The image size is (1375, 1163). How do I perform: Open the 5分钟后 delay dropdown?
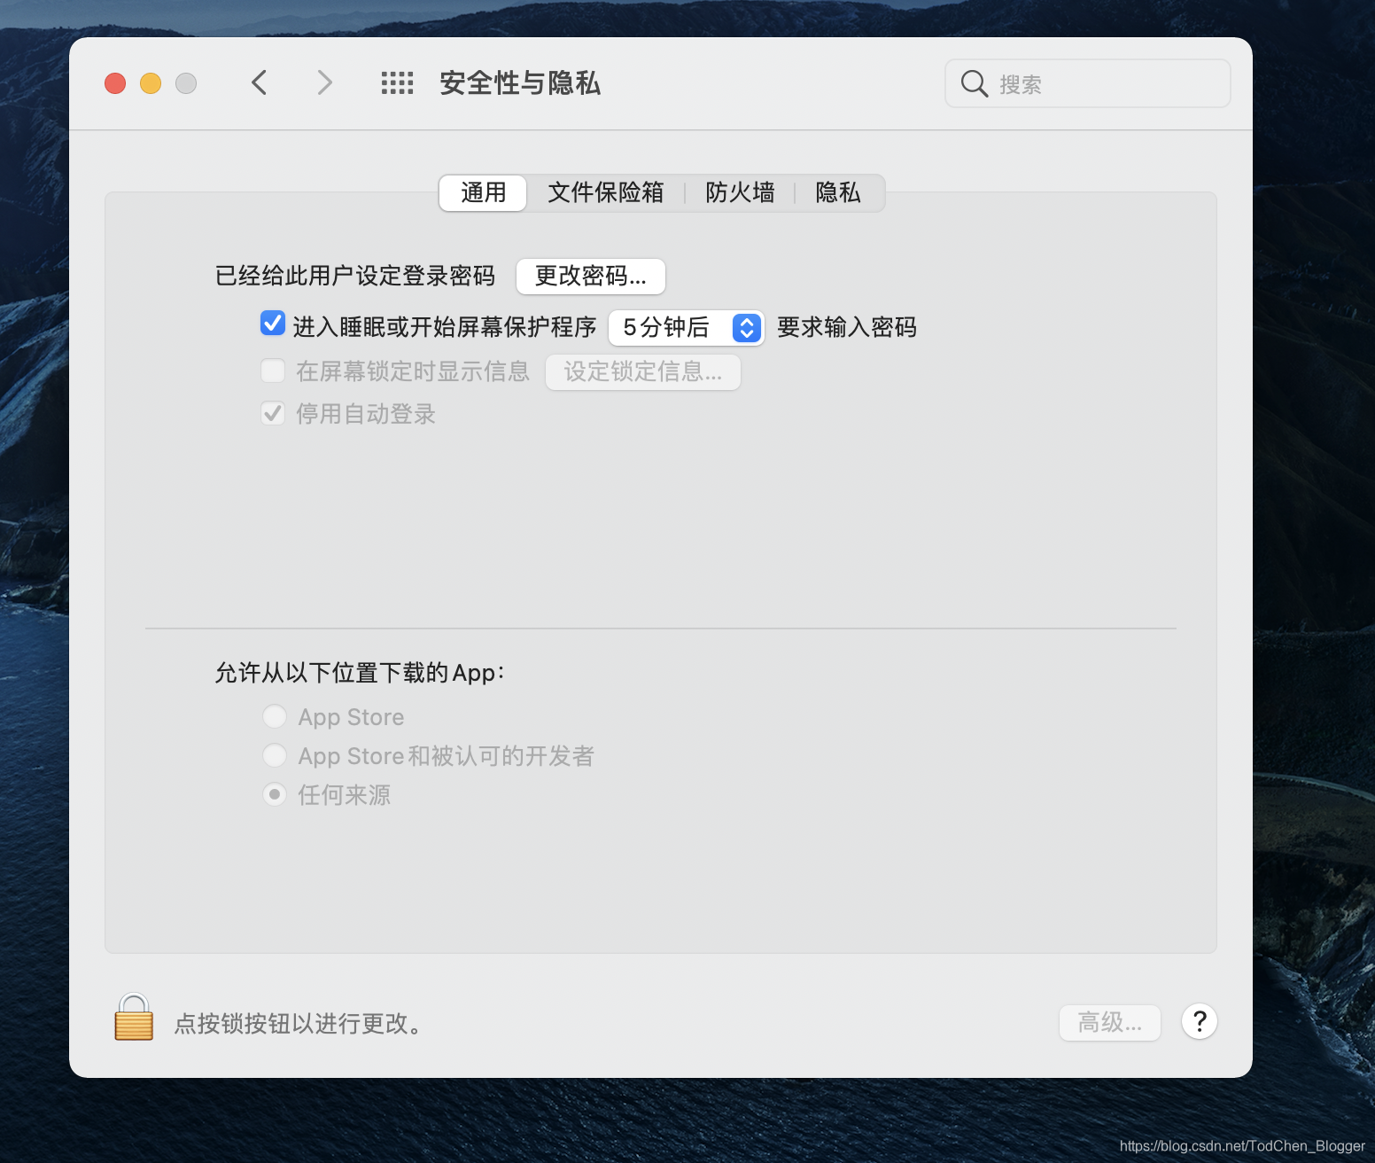tap(686, 328)
